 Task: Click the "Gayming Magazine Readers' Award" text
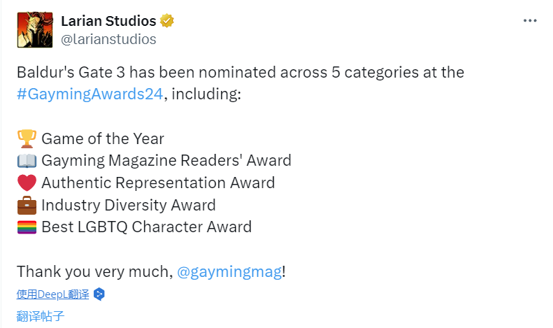tap(167, 161)
